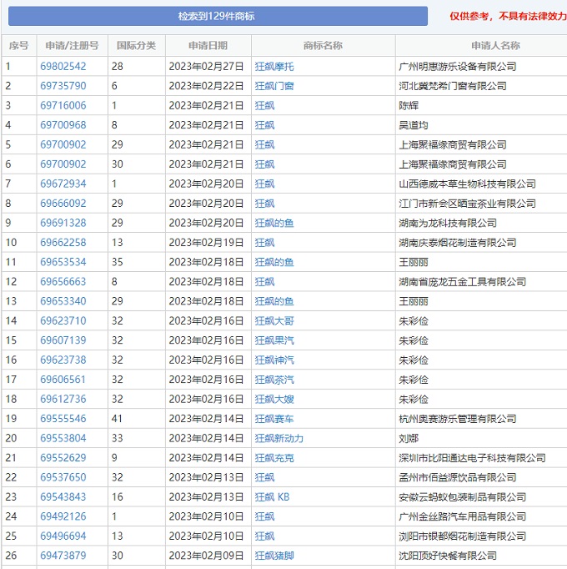The width and height of the screenshot is (567, 569).
Task: Click the 申请人名称 column header
Action: pos(495,46)
